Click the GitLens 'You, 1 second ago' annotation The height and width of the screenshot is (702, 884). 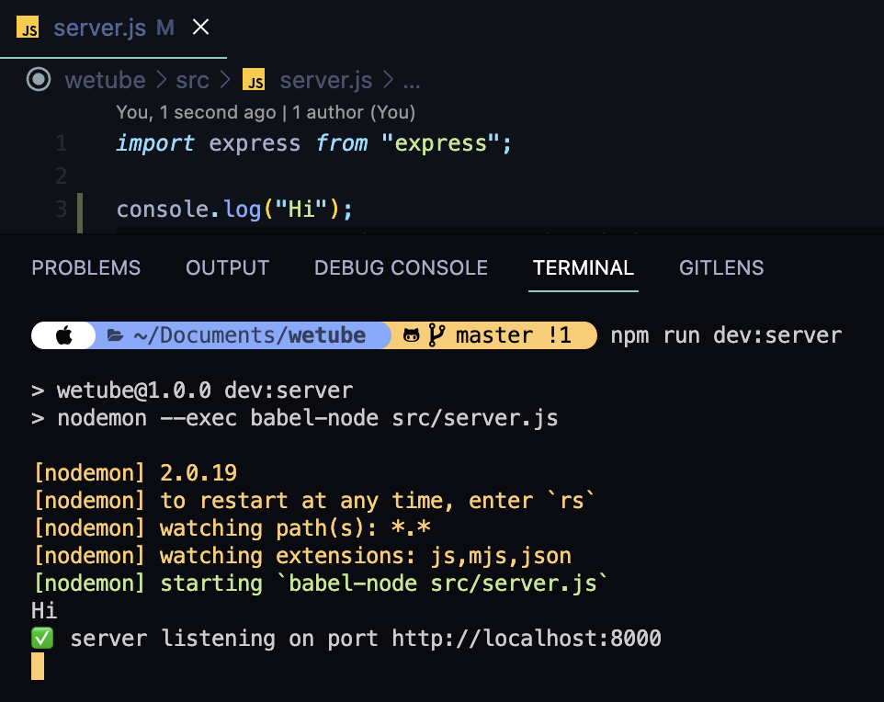pos(197,112)
